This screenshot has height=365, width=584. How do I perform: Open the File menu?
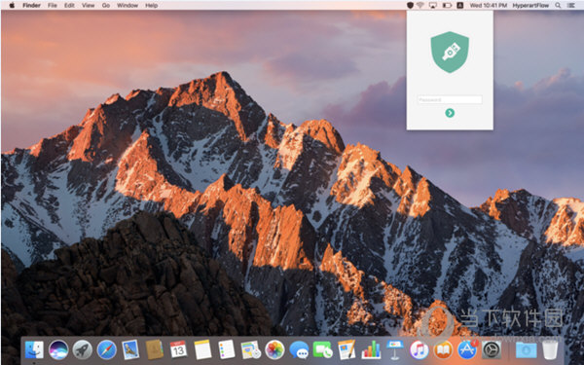click(53, 5)
